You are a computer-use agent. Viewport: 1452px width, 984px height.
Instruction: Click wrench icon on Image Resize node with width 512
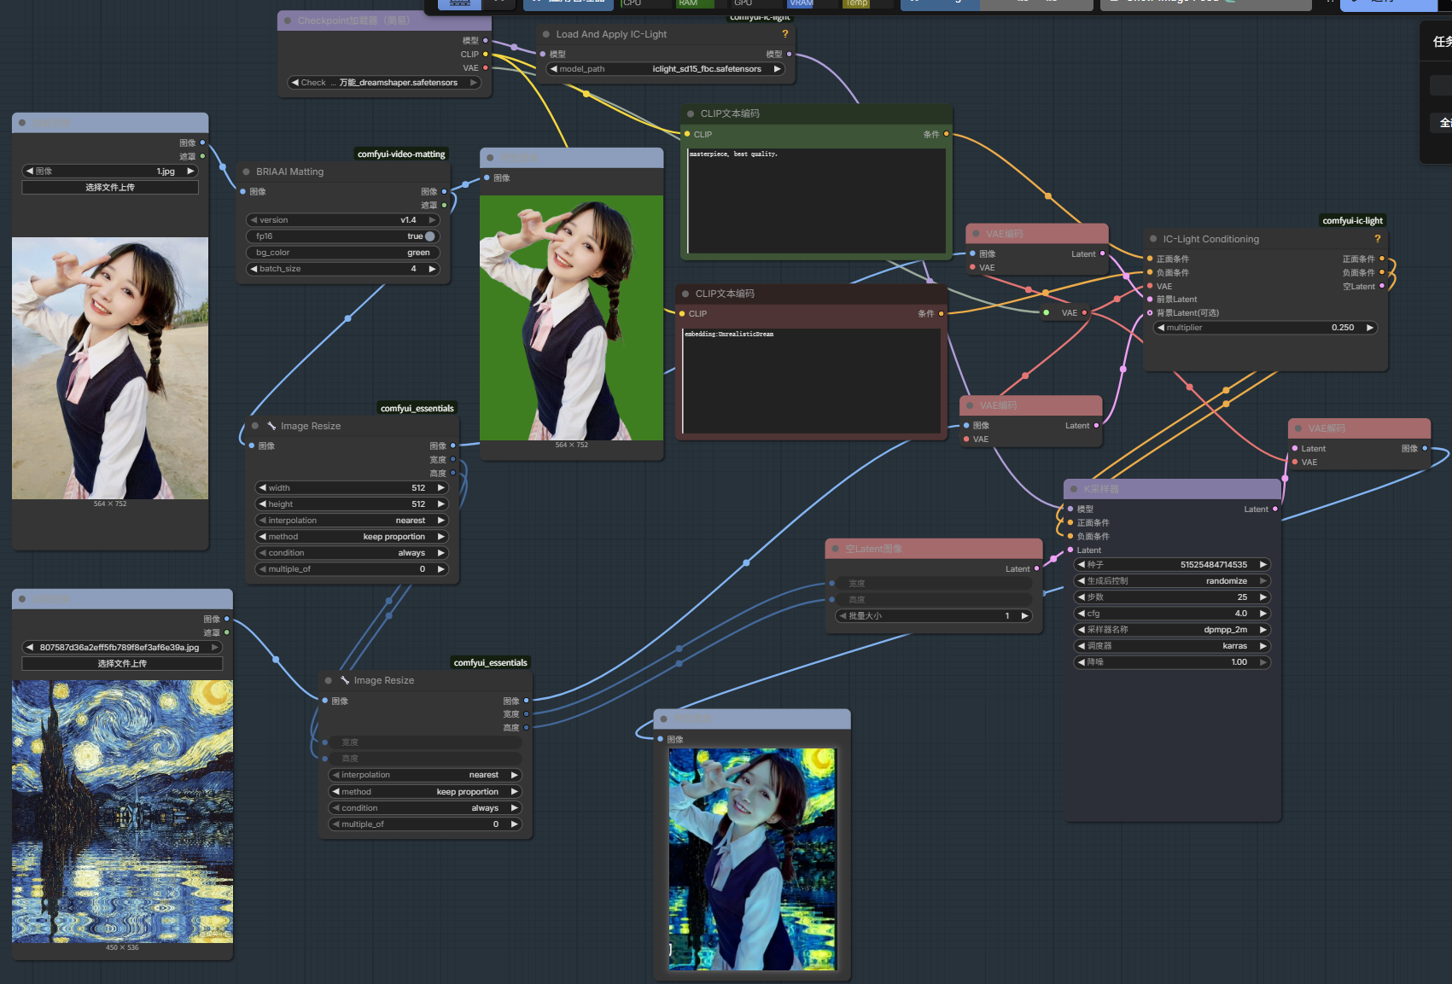[271, 426]
